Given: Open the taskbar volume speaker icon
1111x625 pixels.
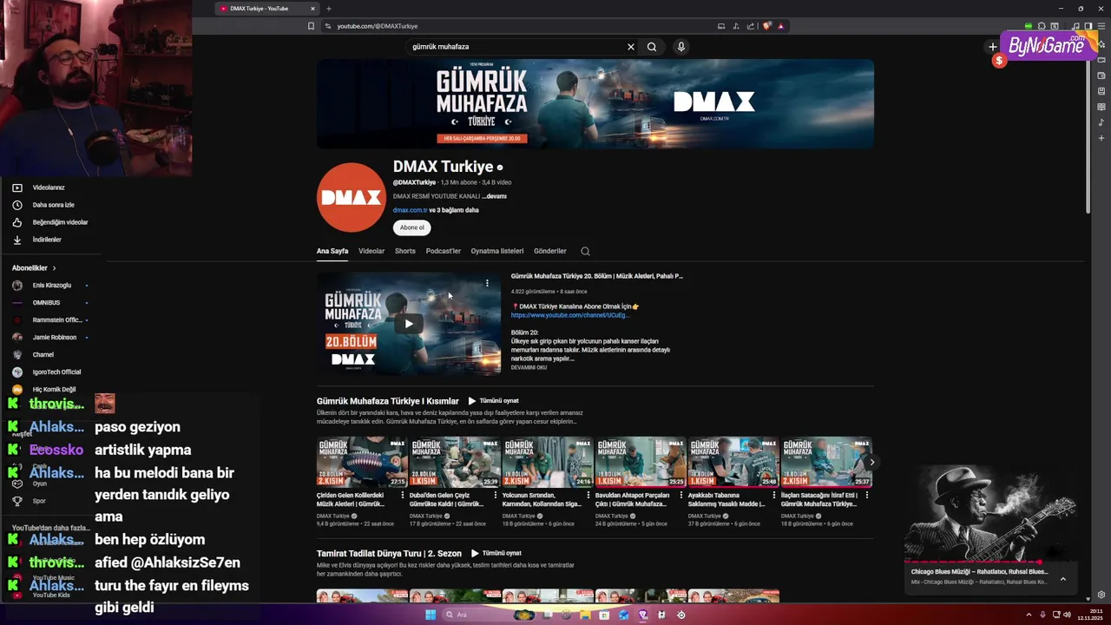Looking at the screenshot, I should click(x=1068, y=615).
